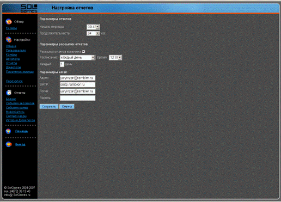Open История Джекпотов report link
The image size is (281, 202).
click(x=20, y=120)
